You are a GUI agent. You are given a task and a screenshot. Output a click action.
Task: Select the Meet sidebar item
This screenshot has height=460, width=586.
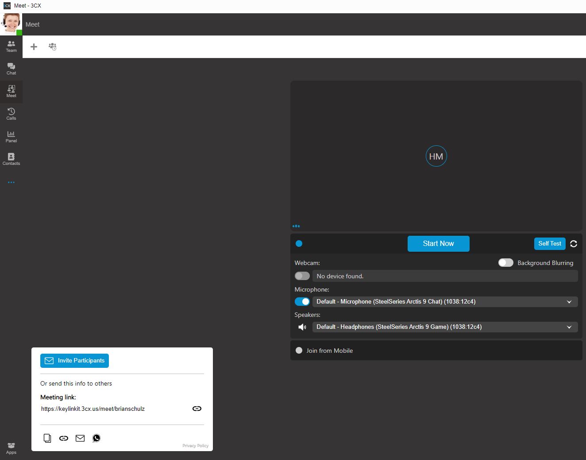point(11,91)
